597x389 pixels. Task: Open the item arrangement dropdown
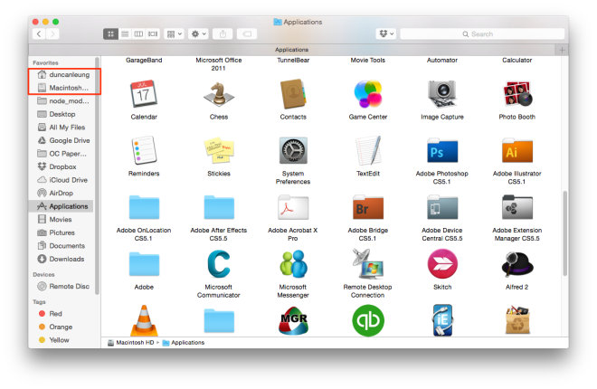[x=175, y=34]
